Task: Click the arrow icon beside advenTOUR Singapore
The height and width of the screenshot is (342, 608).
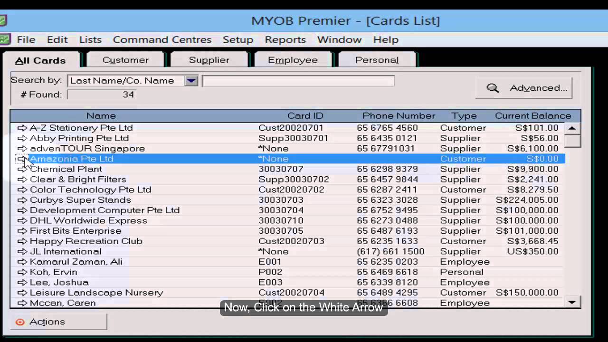Action: click(x=22, y=149)
